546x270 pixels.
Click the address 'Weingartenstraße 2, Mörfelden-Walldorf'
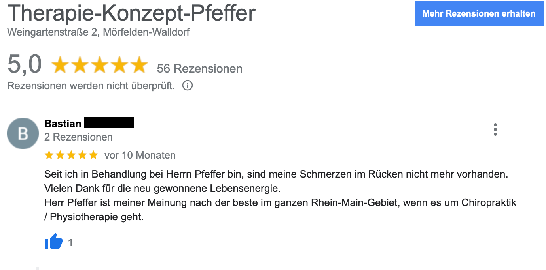98,32
